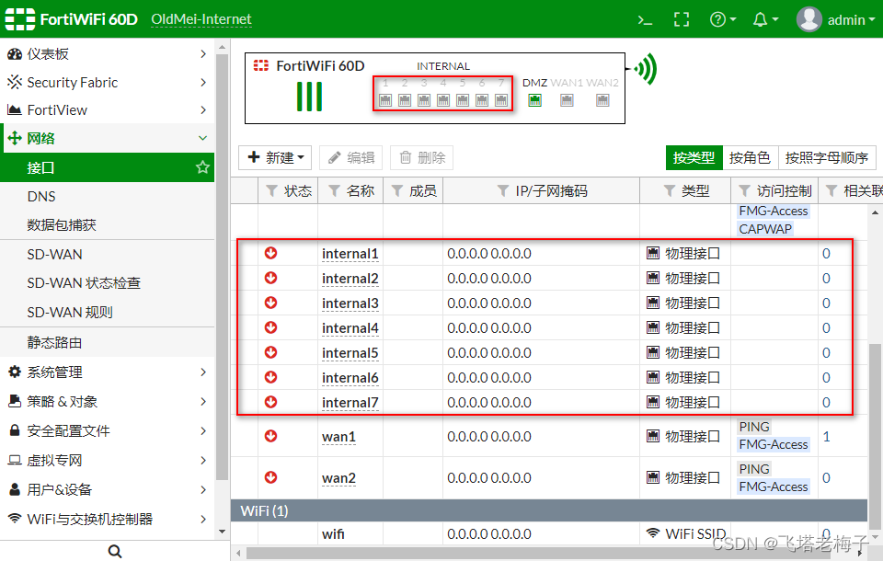The height and width of the screenshot is (561, 883).
Task: Select the internal1 interface row
Action: pyautogui.click(x=549, y=254)
